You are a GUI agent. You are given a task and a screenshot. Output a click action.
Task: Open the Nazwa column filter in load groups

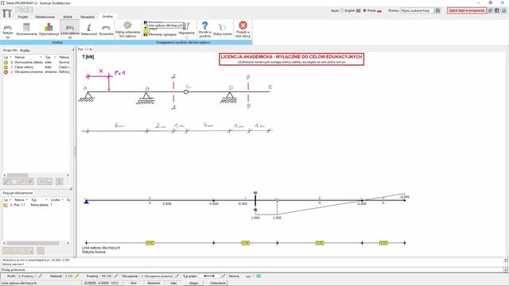pos(41,57)
